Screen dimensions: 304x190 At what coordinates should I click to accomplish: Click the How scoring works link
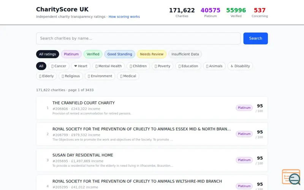coord(124,17)
